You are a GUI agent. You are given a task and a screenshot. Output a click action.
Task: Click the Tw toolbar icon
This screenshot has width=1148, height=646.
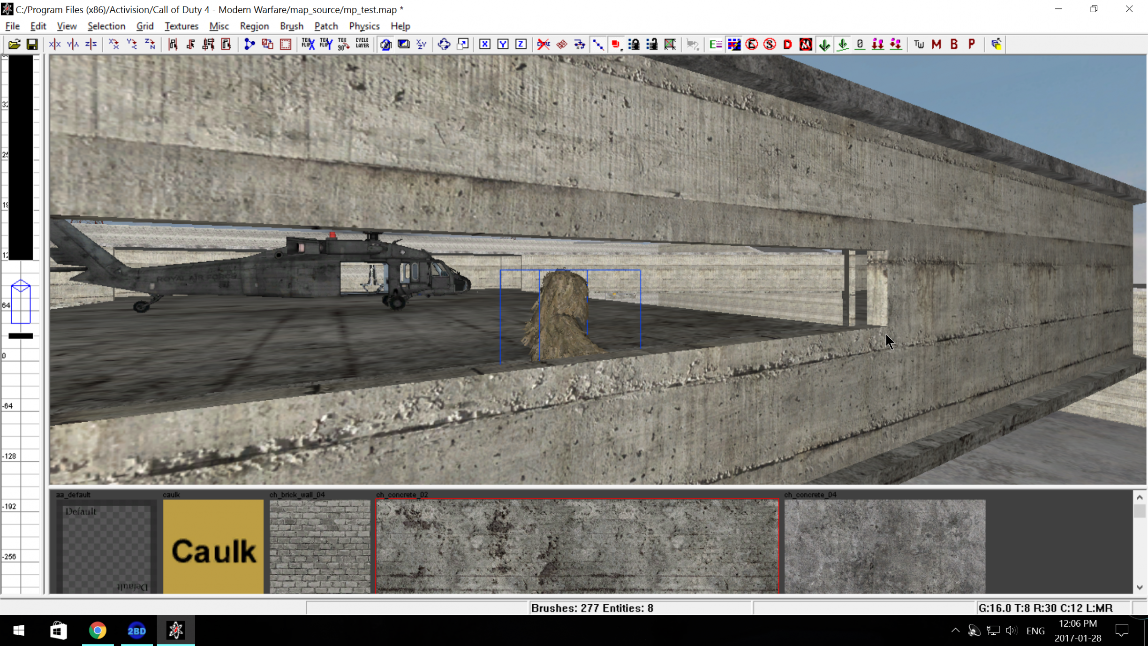(919, 44)
